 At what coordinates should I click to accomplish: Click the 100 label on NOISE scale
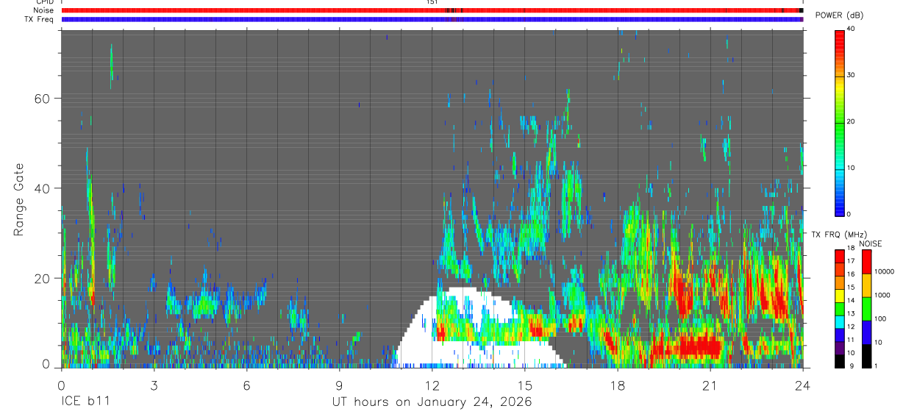[x=879, y=318]
